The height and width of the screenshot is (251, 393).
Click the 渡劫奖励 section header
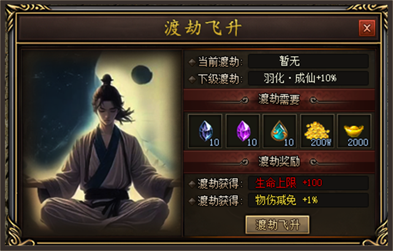point(279,161)
